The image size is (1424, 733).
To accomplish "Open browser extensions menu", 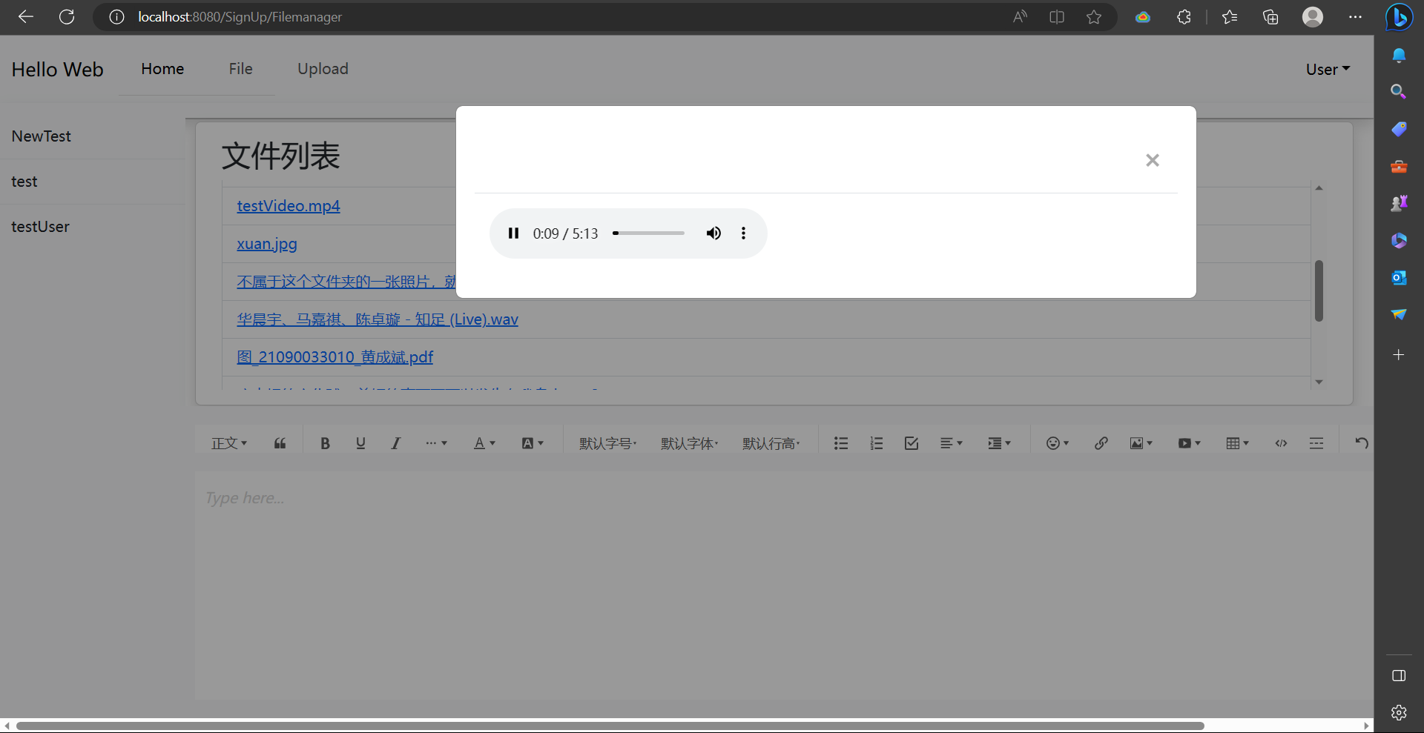I will coord(1184,17).
